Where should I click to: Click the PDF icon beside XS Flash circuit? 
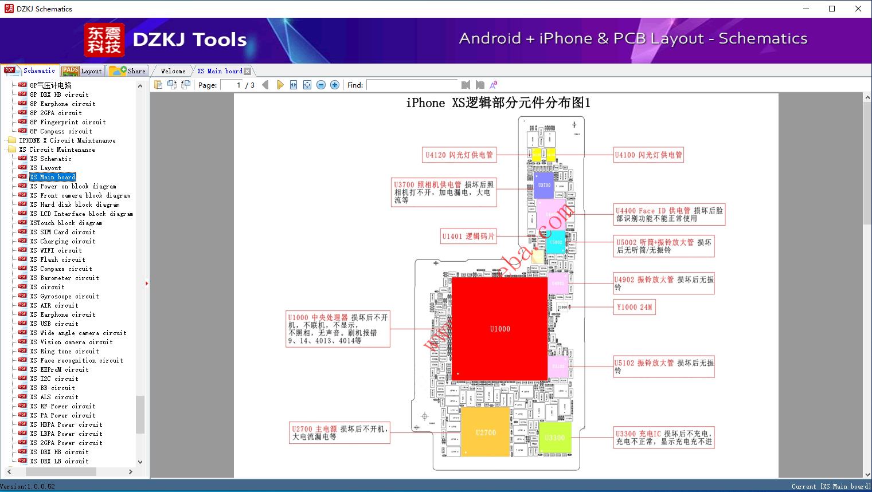click(22, 259)
